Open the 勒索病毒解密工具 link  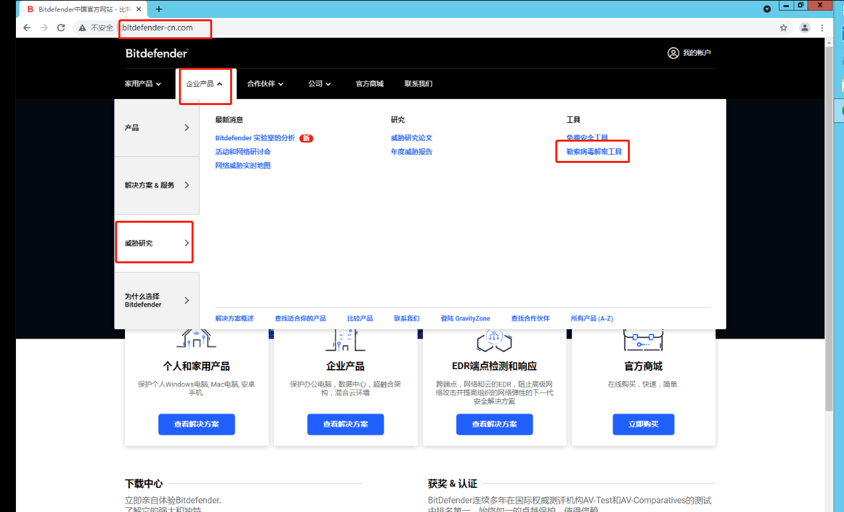594,152
